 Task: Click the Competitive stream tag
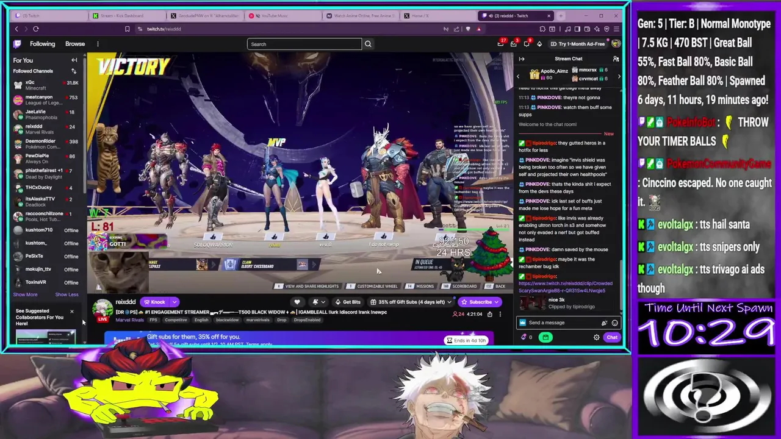[176, 319]
